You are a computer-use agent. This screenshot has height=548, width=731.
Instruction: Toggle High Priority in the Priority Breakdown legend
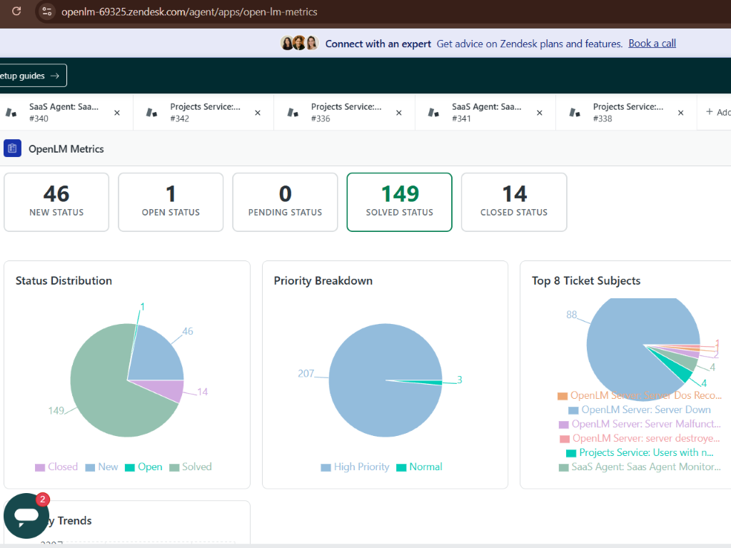[x=355, y=467]
